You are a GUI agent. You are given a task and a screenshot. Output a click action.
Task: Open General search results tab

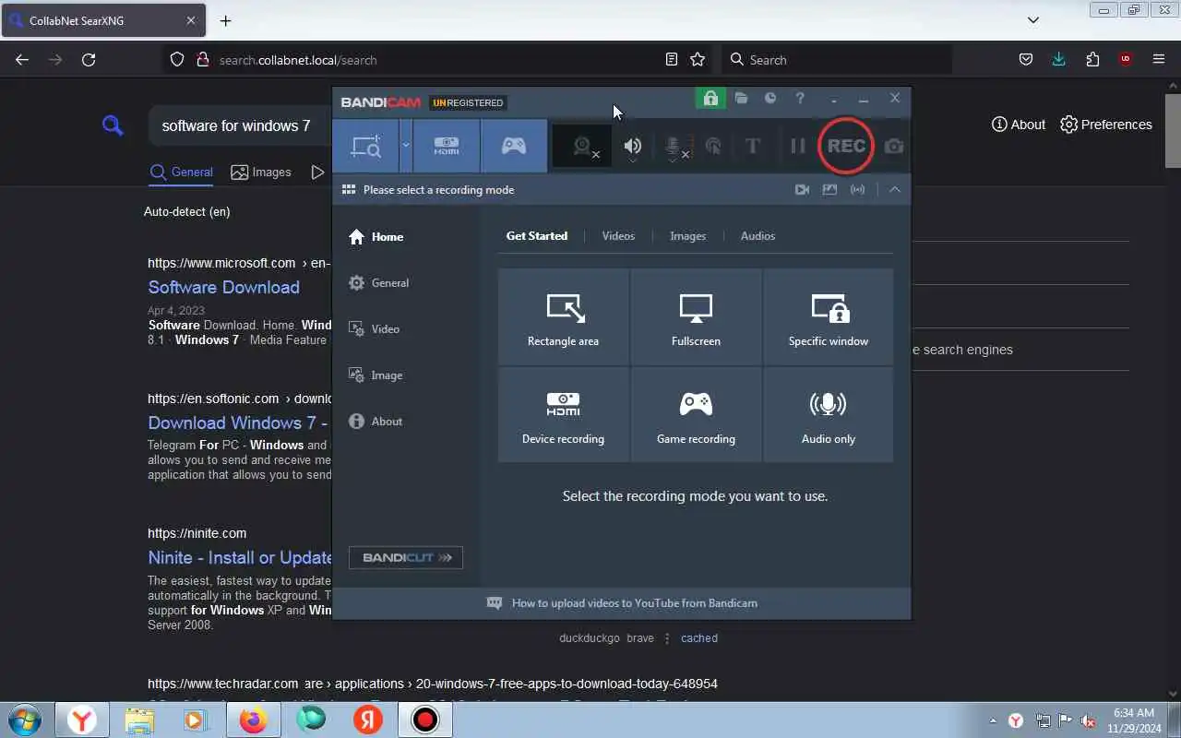tap(181, 172)
